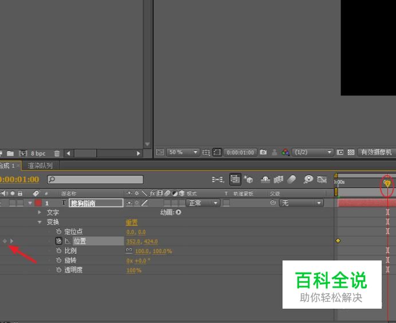The height and width of the screenshot is (323, 396).
Task: Toggle 3D layer switch box for 搜狗指南
Action: [x=182, y=203]
